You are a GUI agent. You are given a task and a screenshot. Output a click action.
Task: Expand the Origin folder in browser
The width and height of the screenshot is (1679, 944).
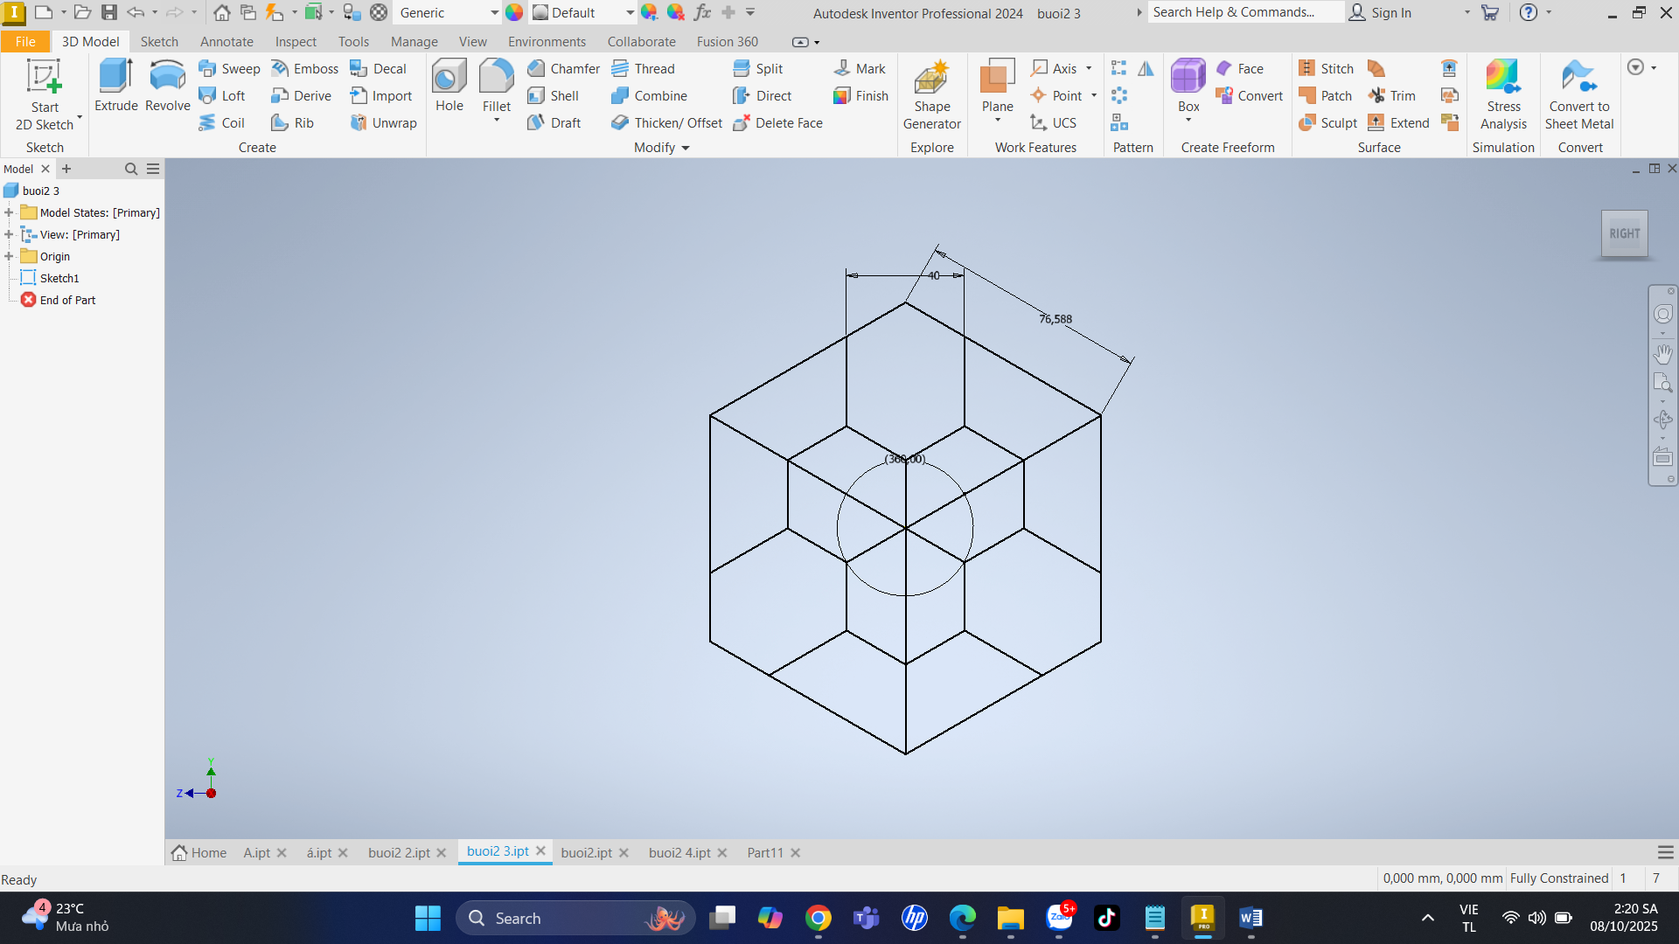pyautogui.click(x=9, y=256)
